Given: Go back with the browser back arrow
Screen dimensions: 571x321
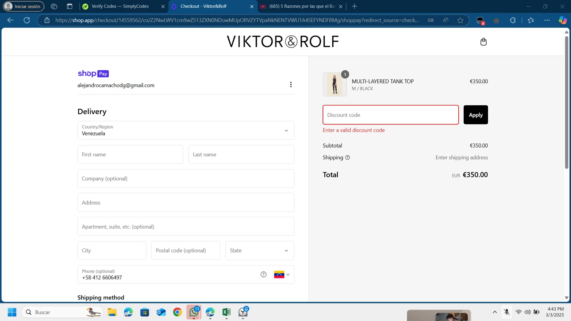Looking at the screenshot, I should click(x=10, y=20).
